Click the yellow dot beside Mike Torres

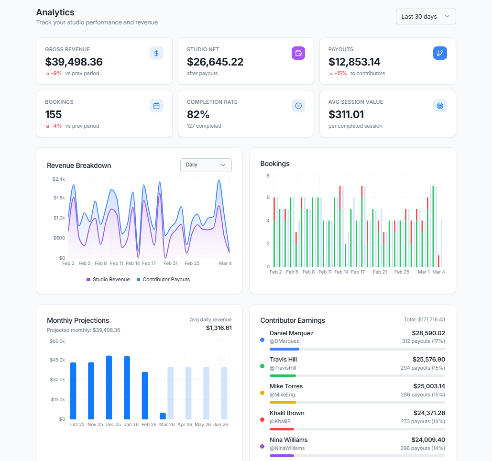click(262, 393)
